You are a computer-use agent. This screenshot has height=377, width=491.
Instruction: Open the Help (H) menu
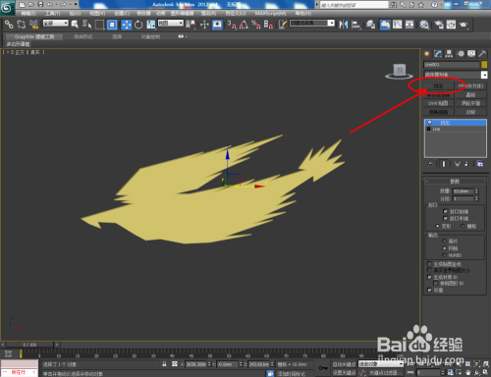click(303, 13)
